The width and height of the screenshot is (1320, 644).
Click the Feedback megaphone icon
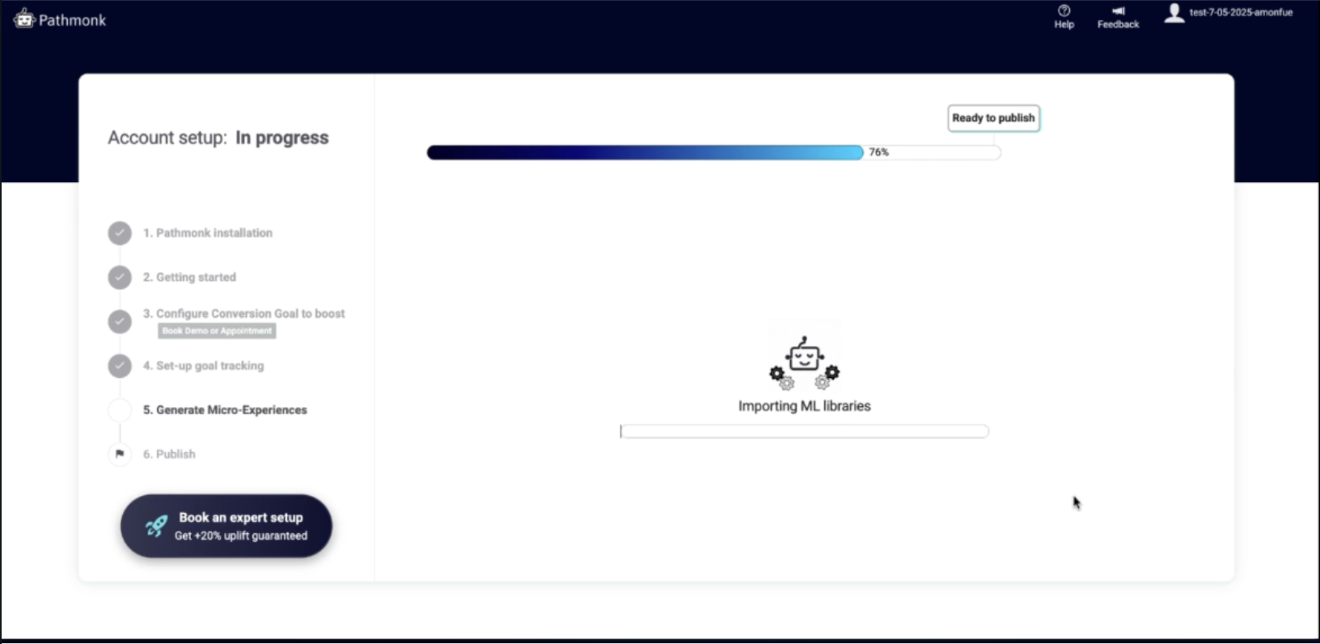pos(1118,11)
